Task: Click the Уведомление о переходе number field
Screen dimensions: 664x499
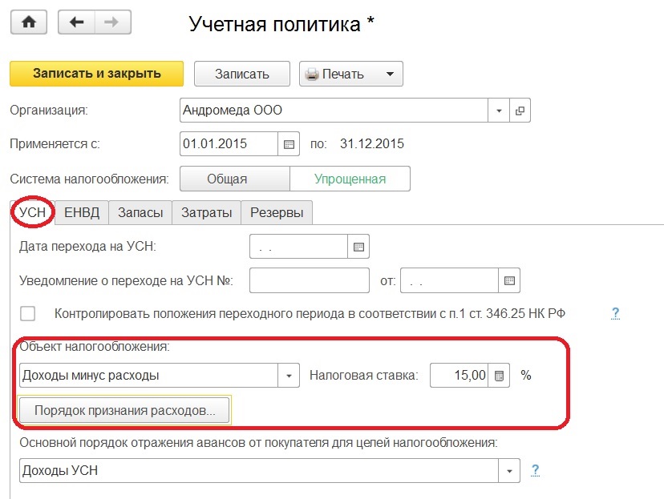Action: pyautogui.click(x=309, y=280)
